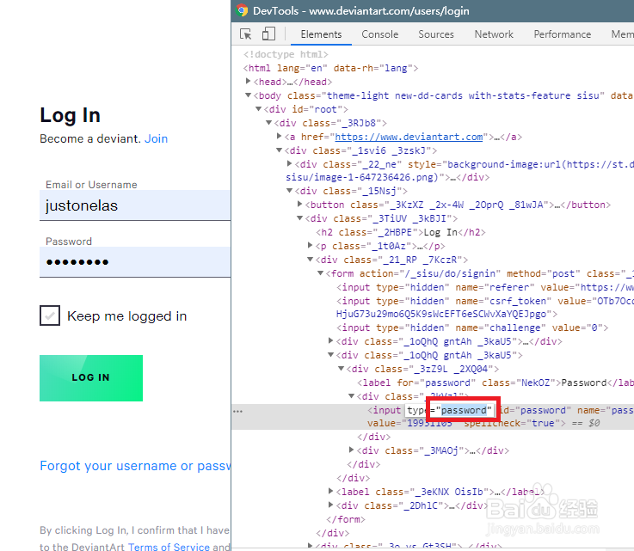634x551 pixels.
Task: Collapse the div class="_3RJb8" node
Action: pyautogui.click(x=268, y=123)
